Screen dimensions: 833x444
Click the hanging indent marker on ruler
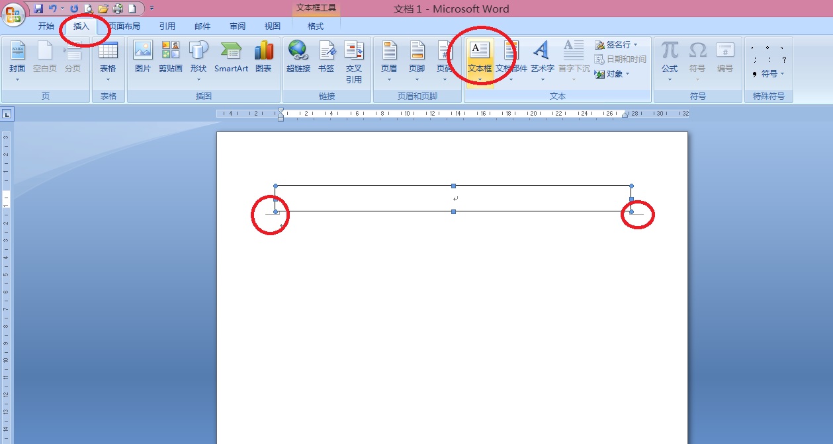(281, 116)
